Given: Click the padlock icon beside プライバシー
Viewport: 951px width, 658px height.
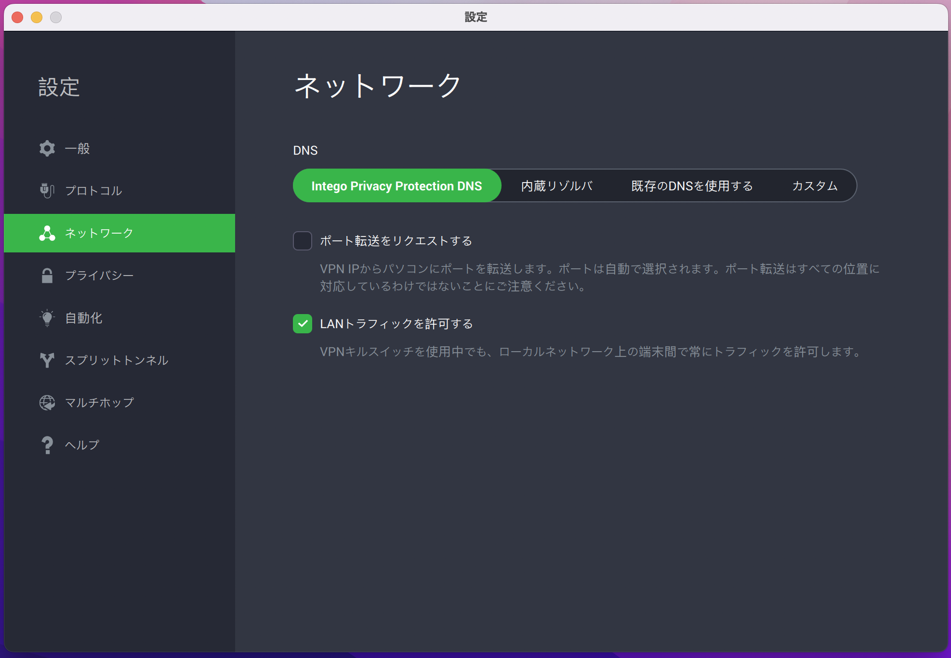Looking at the screenshot, I should point(47,276).
